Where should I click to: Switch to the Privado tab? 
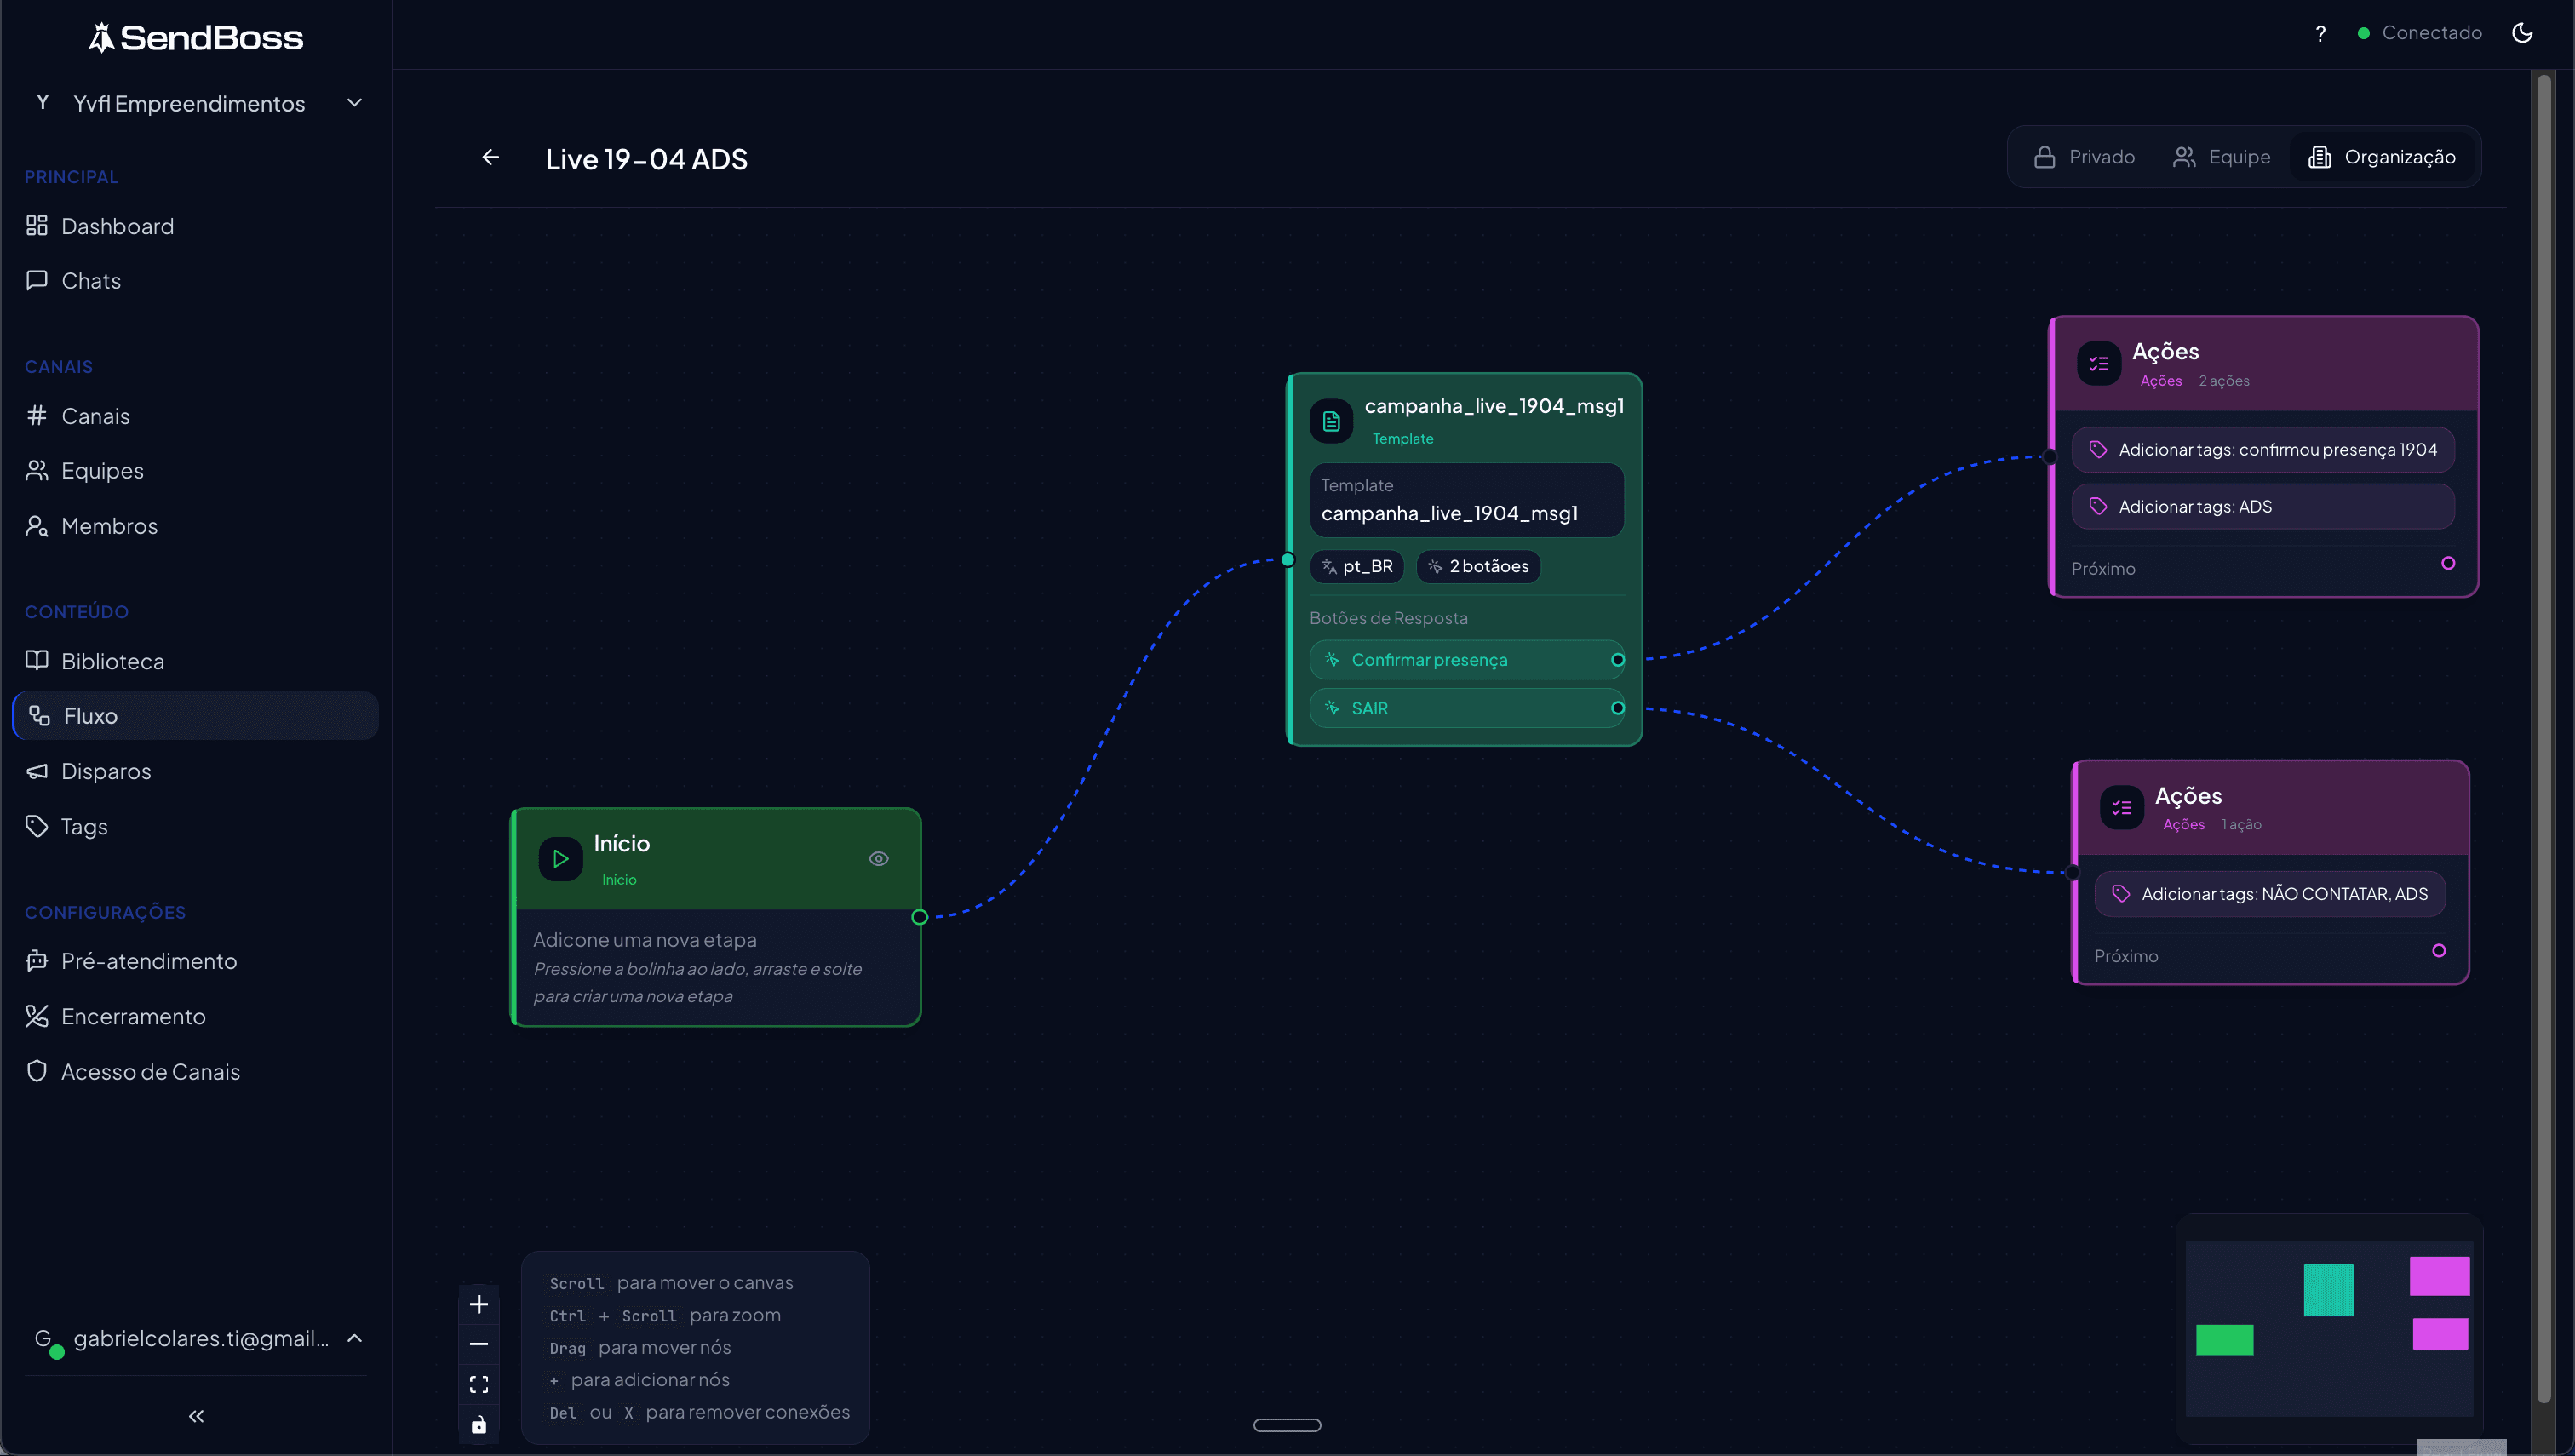[2082, 156]
